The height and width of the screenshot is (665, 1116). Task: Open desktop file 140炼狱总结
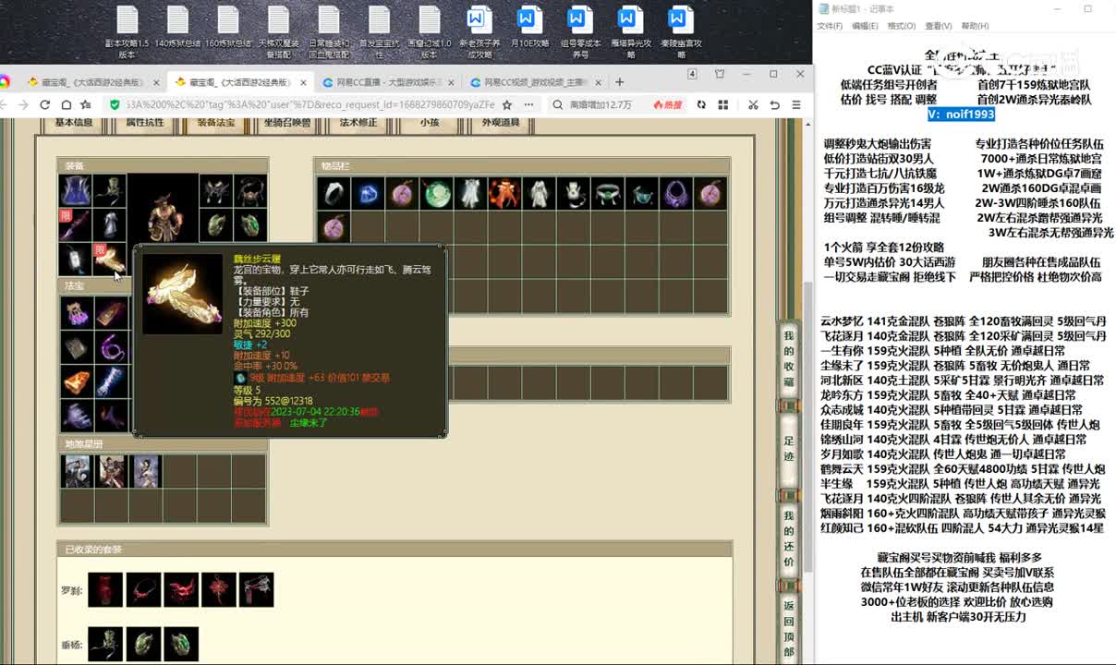(x=177, y=30)
